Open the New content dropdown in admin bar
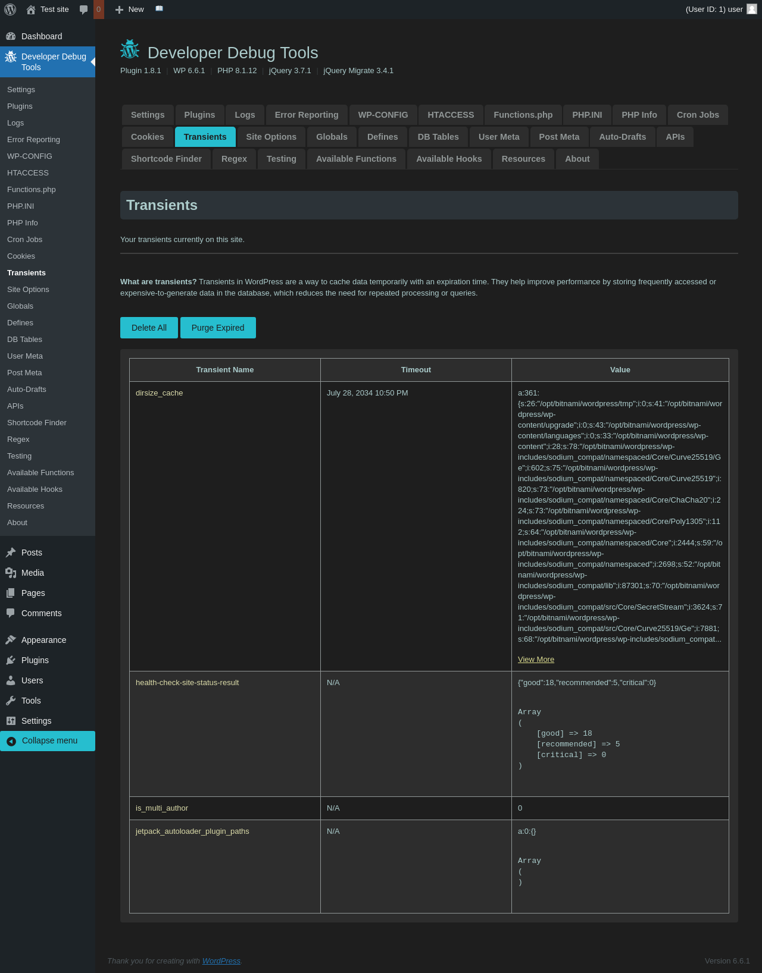Image resolution: width=762 pixels, height=973 pixels. tap(130, 10)
